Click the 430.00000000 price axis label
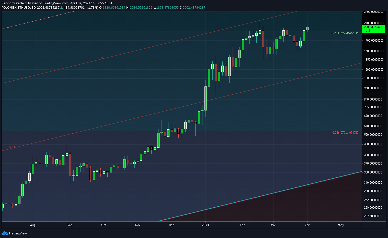Viewport: 388px width, 238px height. tap(373, 155)
